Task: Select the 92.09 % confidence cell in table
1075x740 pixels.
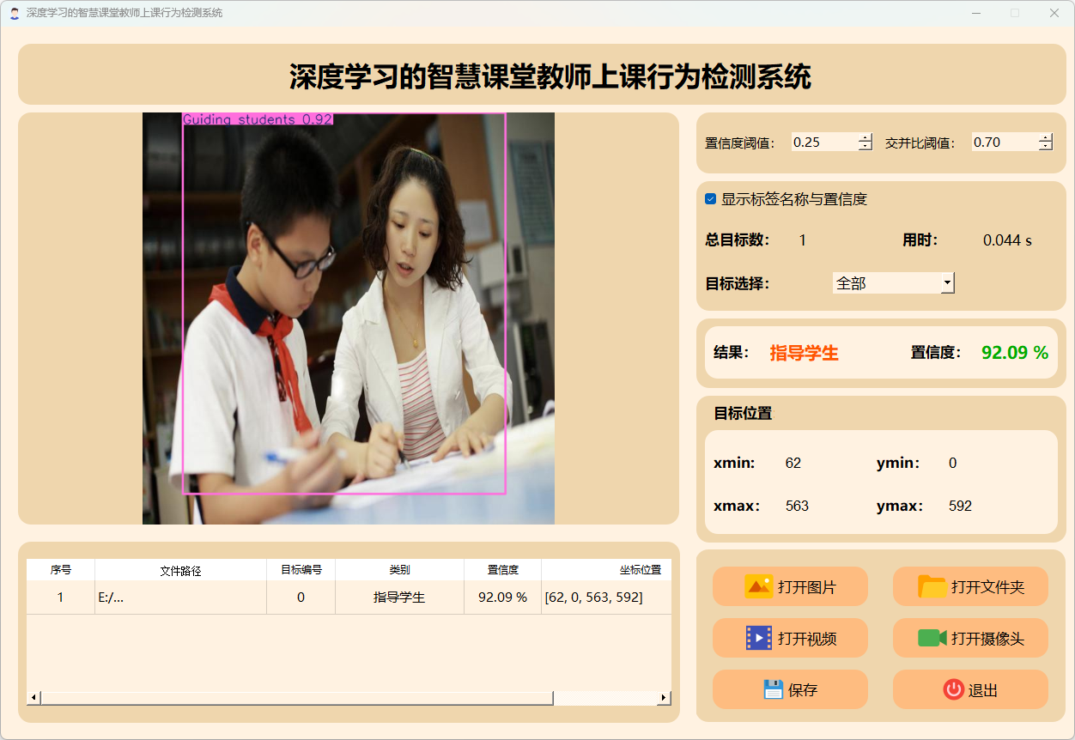Action: (503, 597)
